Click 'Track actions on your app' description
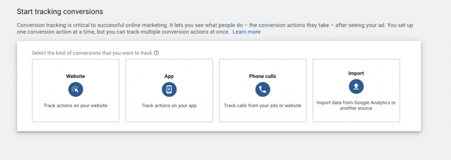Viewport: 451px width, 160px height. click(x=169, y=106)
